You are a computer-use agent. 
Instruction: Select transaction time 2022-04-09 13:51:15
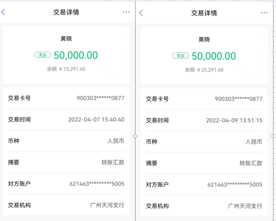pos(234,120)
